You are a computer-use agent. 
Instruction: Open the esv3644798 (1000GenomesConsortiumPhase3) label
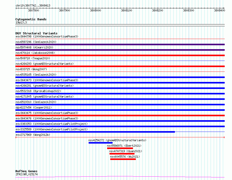click(47, 36)
